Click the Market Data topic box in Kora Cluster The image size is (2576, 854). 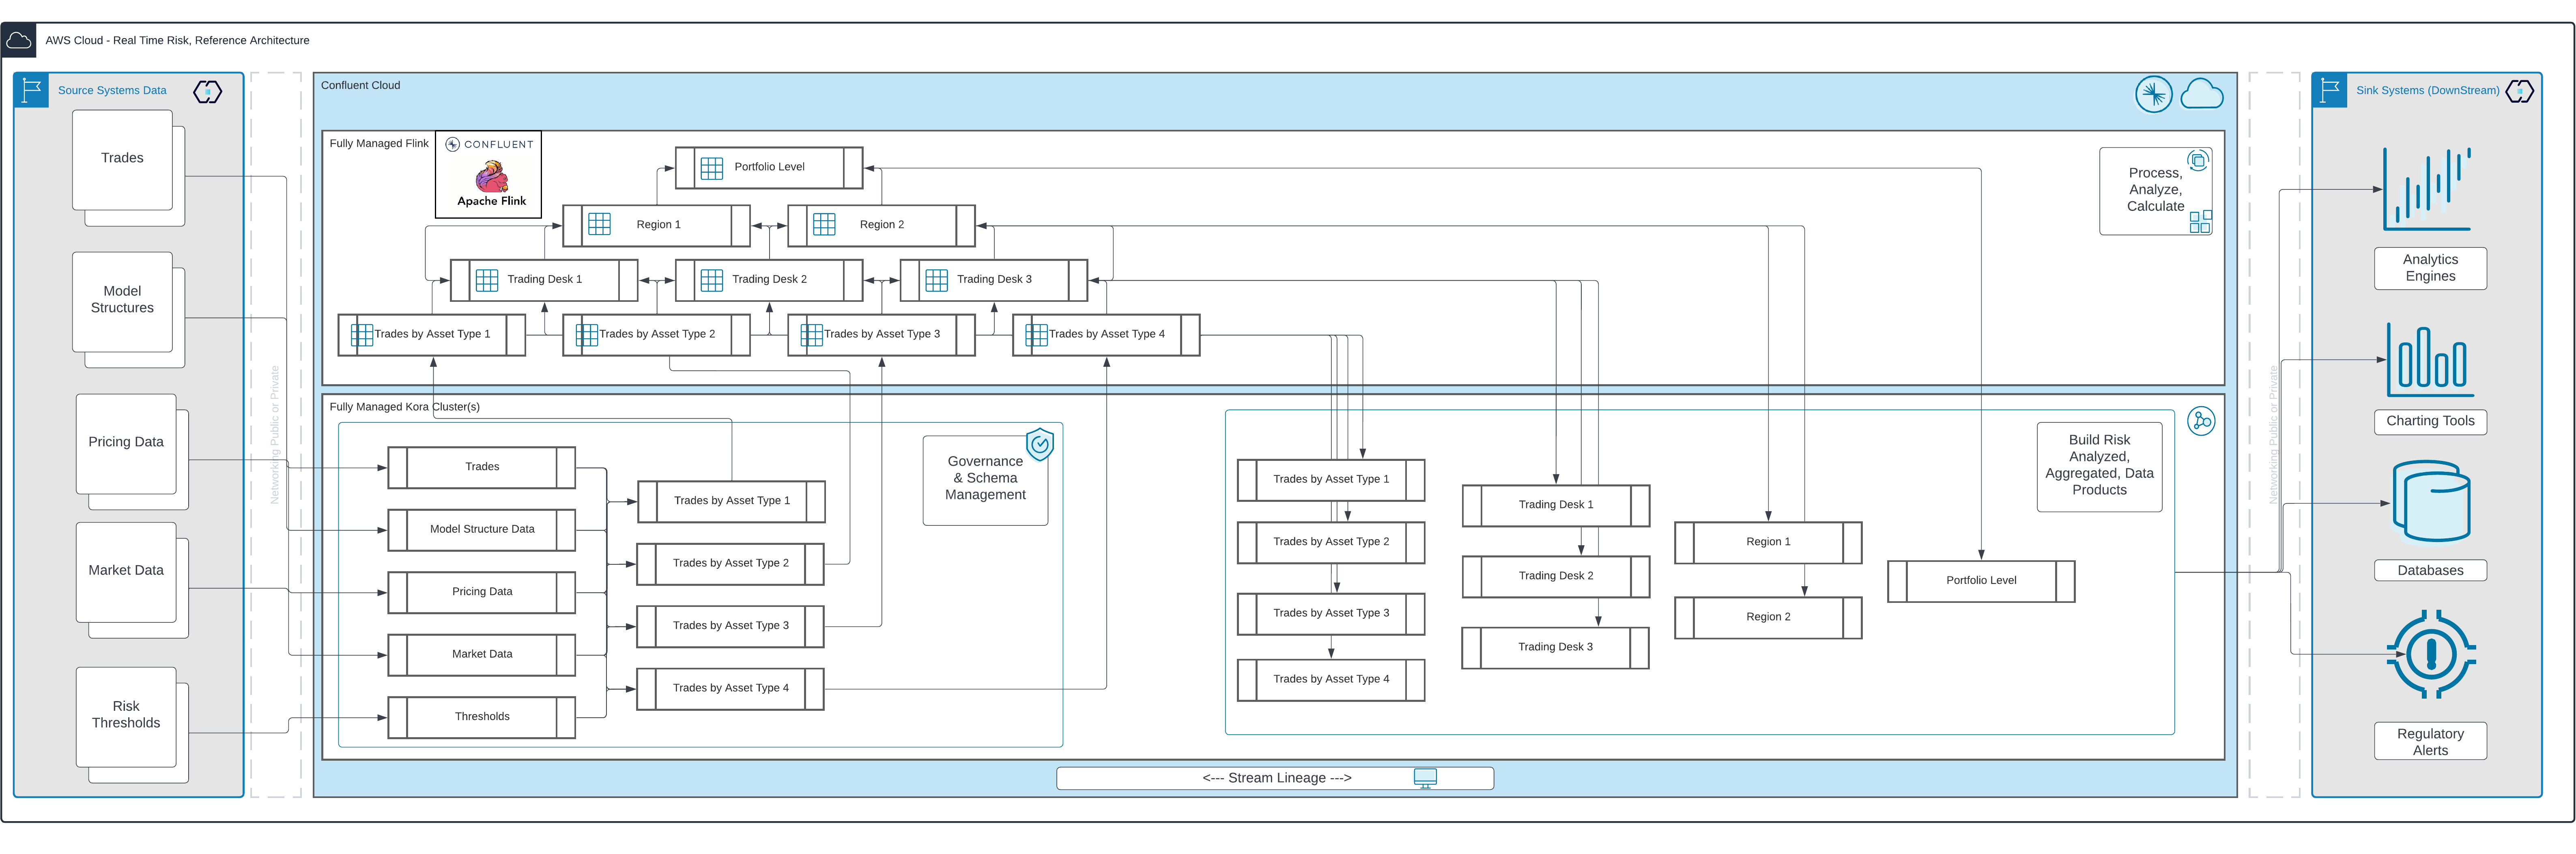coord(482,655)
